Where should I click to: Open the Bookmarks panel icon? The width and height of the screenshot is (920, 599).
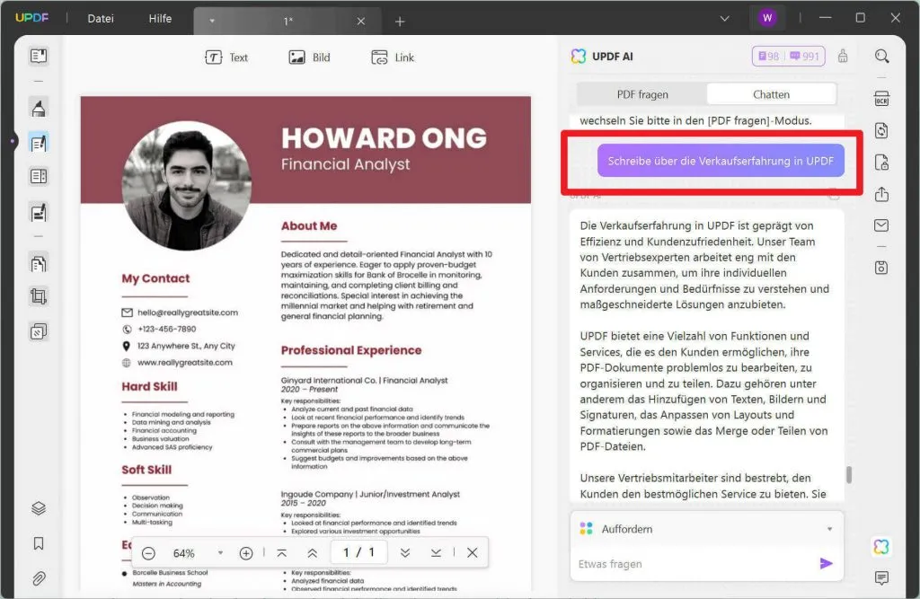tap(39, 543)
